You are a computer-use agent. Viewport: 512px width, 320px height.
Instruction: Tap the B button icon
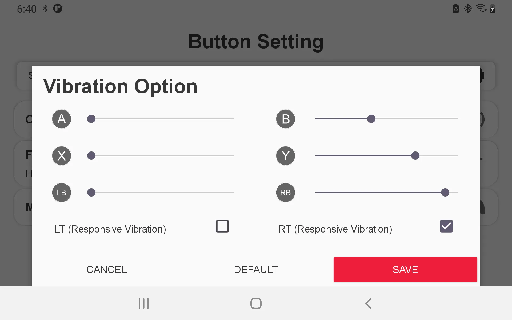tap(286, 119)
